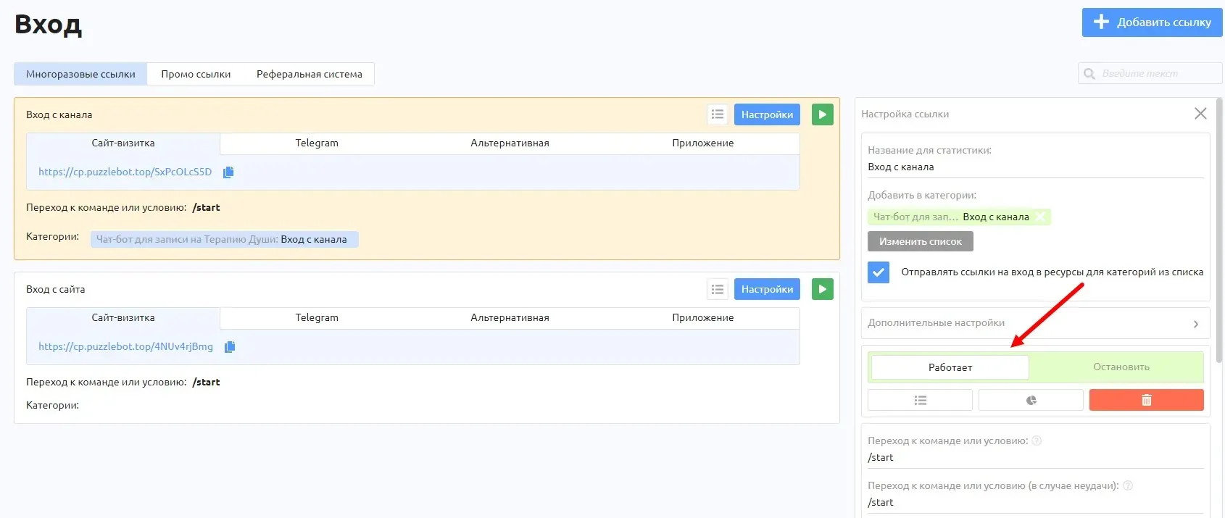
Task: Select Telegram tab in Вход с канала
Action: click(317, 143)
